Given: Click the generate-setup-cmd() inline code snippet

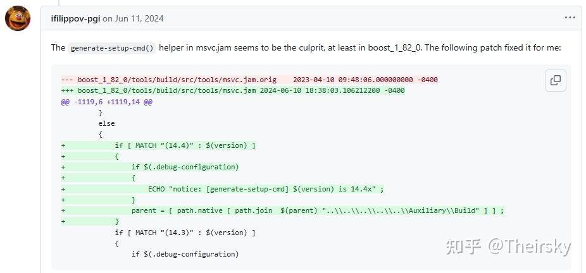Looking at the screenshot, I should (112, 48).
